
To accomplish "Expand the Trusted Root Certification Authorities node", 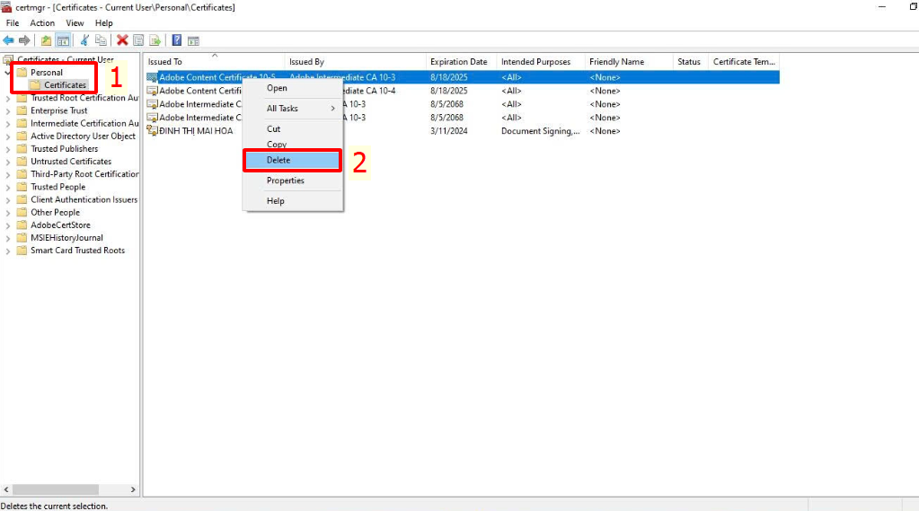I will (7, 99).
